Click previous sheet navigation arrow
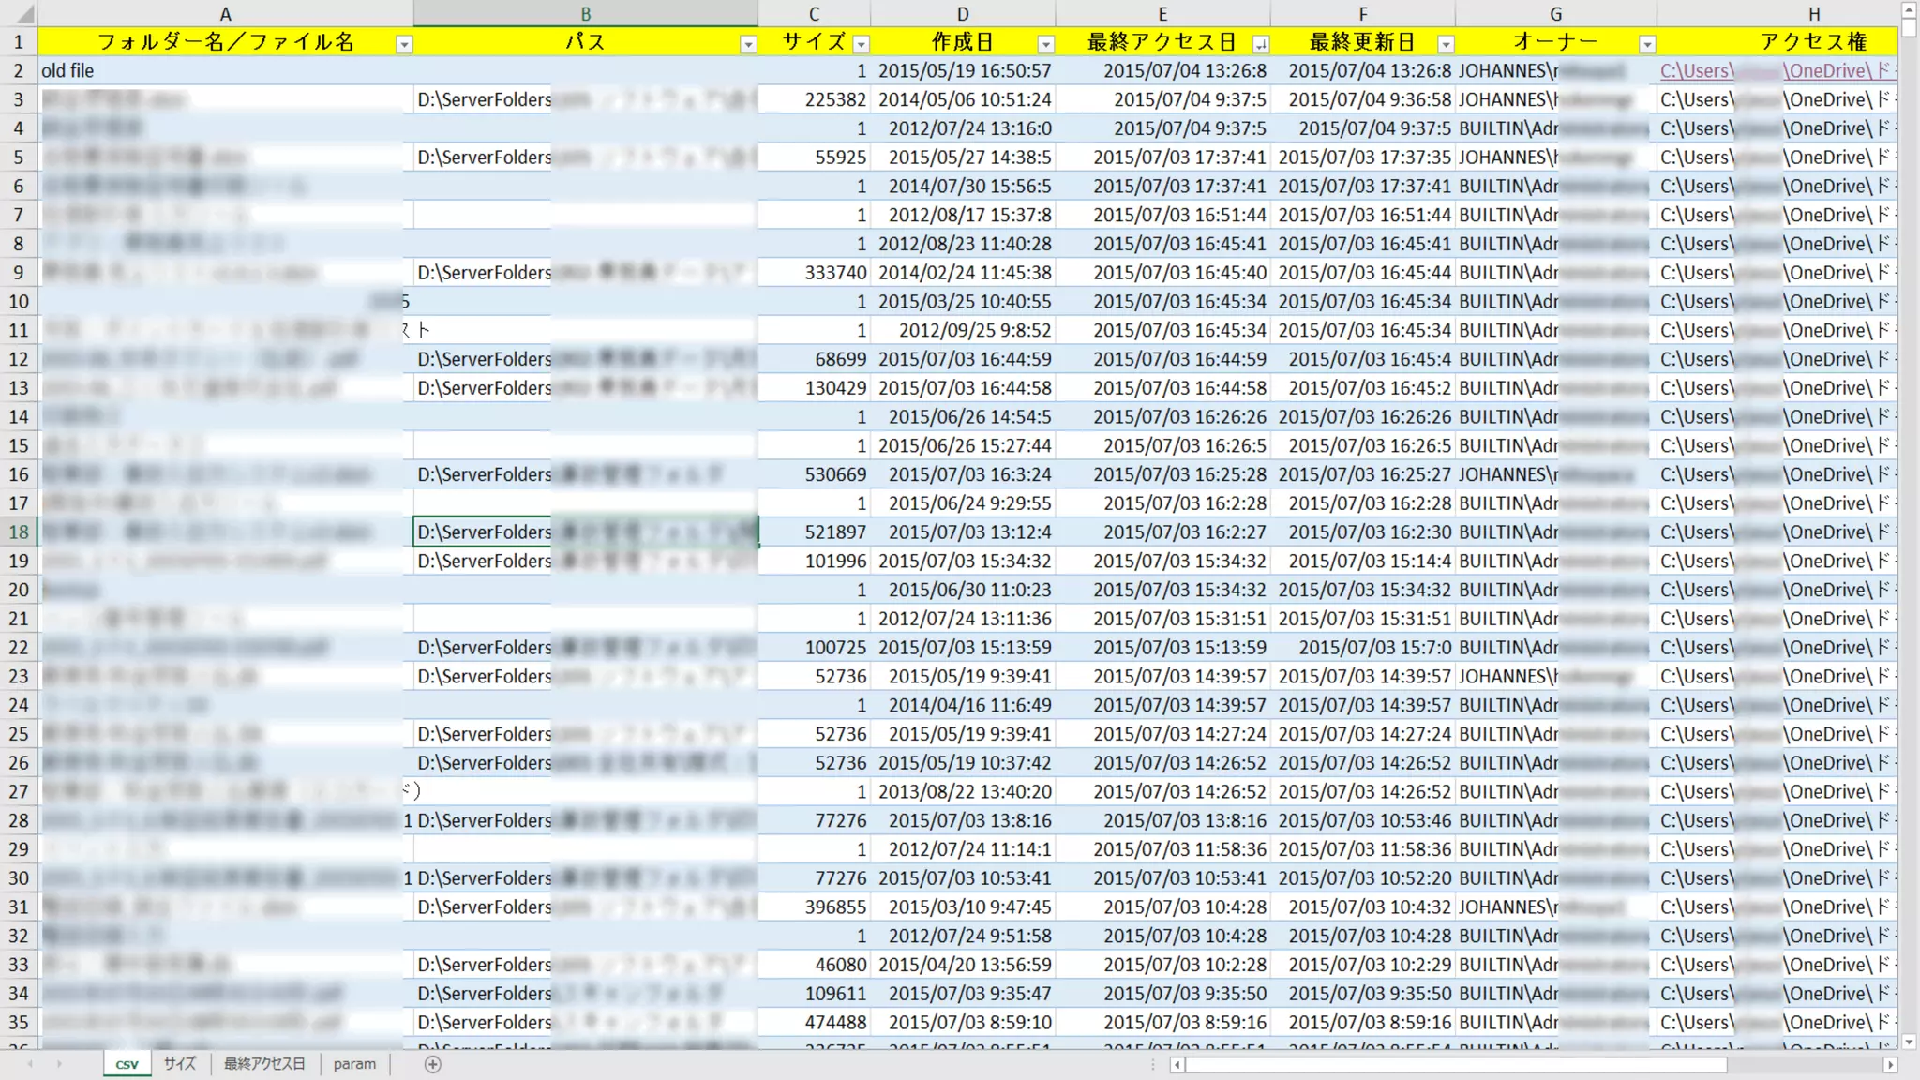Screen dimensions: 1920x1080 (30, 1064)
